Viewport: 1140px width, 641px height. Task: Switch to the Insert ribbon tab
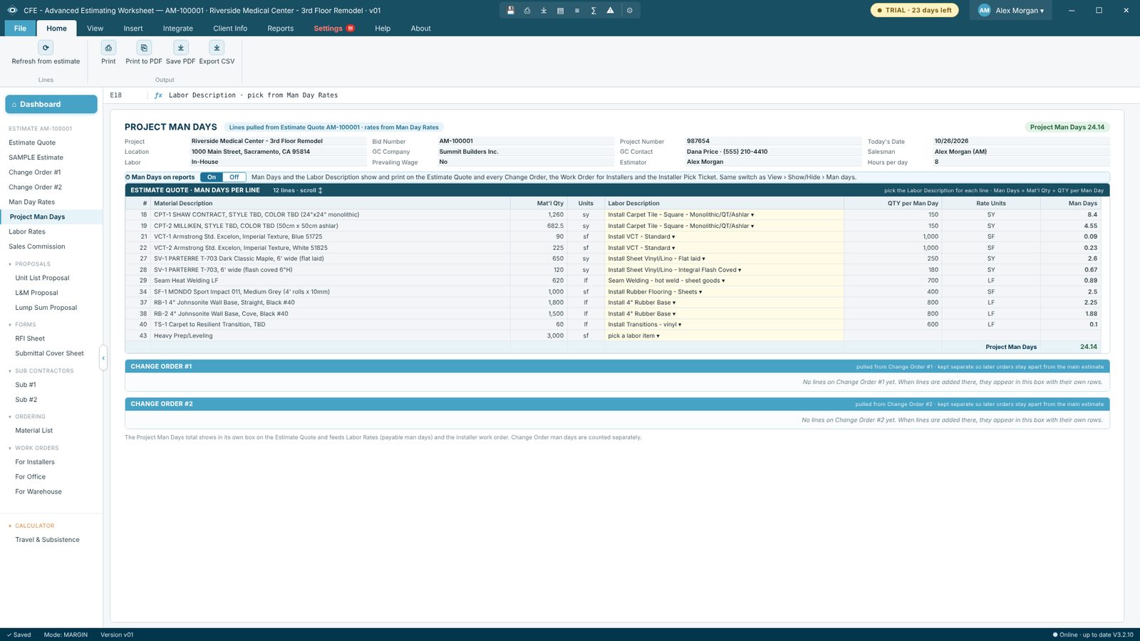133,28
